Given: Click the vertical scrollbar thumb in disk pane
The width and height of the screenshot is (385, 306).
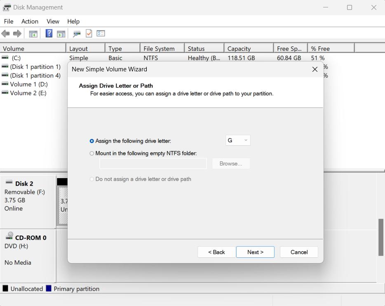Looking at the screenshot, I should click(x=381, y=237).
